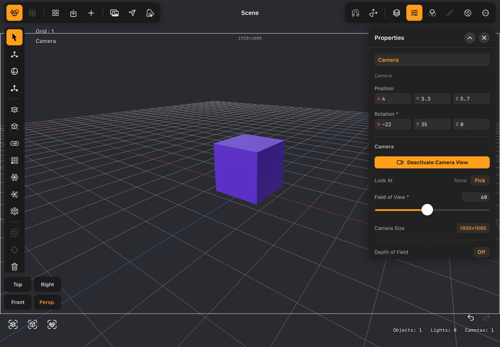
Task: Click the snapping magnet icon
Action: pyautogui.click(x=355, y=13)
